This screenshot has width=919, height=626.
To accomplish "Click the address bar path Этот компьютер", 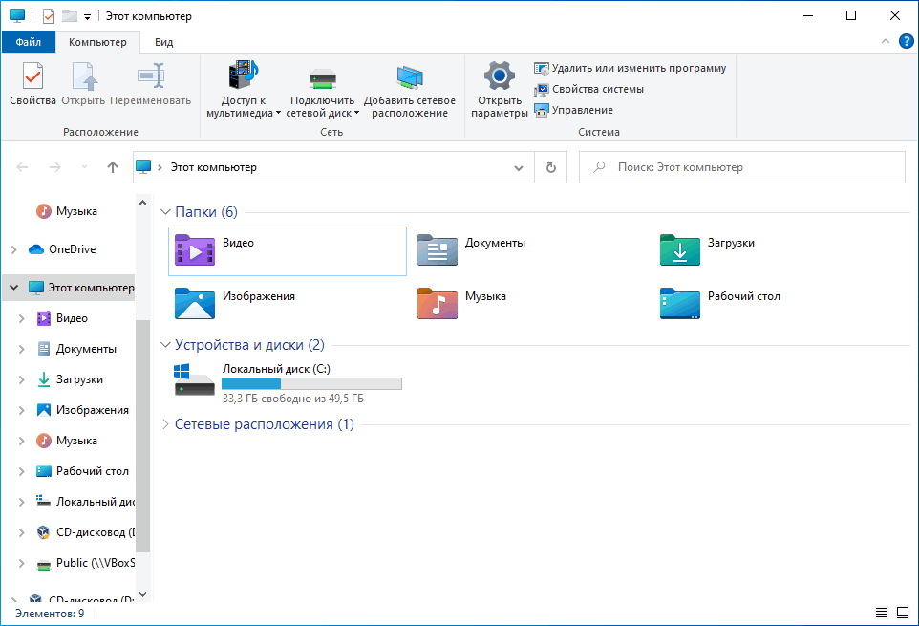I will [x=214, y=167].
